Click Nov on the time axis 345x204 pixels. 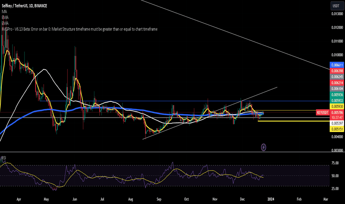[x=215, y=199]
